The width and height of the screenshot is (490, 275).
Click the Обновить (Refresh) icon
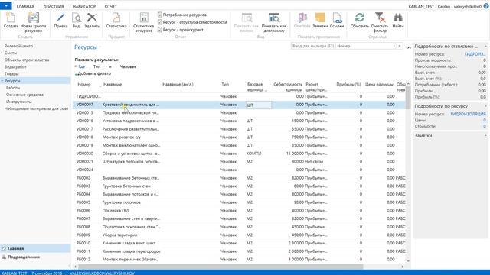(x=360, y=18)
